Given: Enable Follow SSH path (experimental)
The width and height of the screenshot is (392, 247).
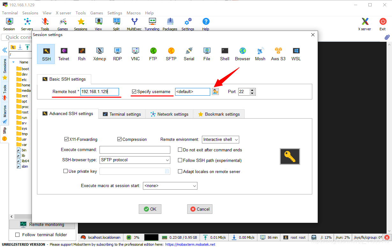Looking at the screenshot, I should [x=180, y=160].
